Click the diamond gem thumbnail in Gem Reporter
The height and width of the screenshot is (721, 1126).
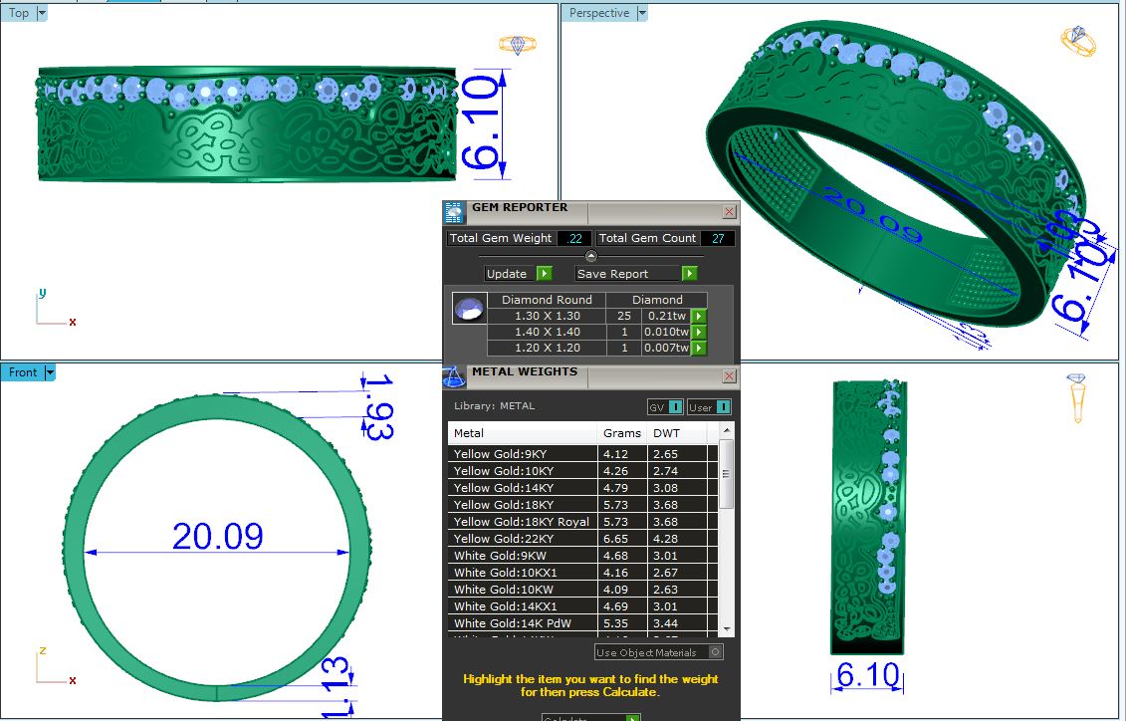(x=469, y=308)
